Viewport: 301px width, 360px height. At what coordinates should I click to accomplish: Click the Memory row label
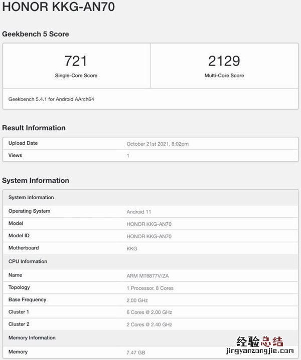(x=18, y=351)
